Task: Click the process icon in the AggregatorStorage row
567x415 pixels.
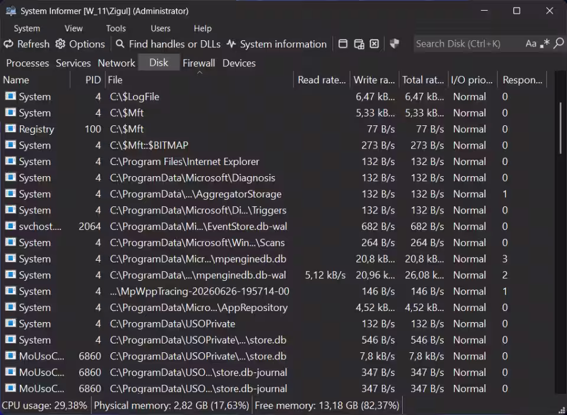Action: point(11,193)
